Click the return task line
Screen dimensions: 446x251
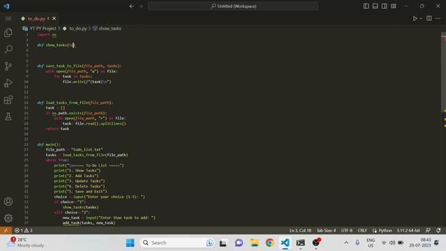coord(57,128)
